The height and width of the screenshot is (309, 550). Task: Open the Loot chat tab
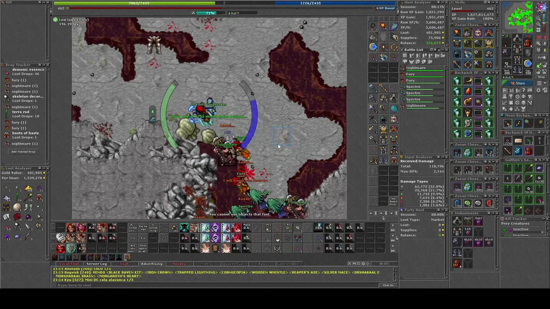coord(125,264)
